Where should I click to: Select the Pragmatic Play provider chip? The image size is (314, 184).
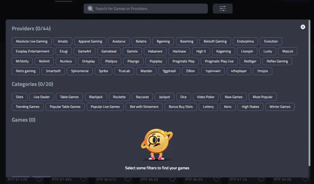184,61
